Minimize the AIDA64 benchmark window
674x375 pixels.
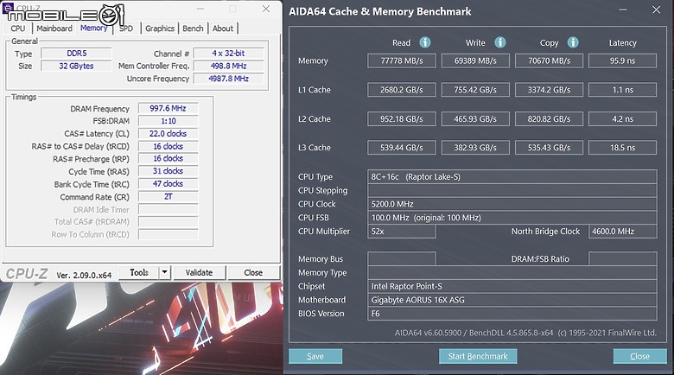(623, 10)
